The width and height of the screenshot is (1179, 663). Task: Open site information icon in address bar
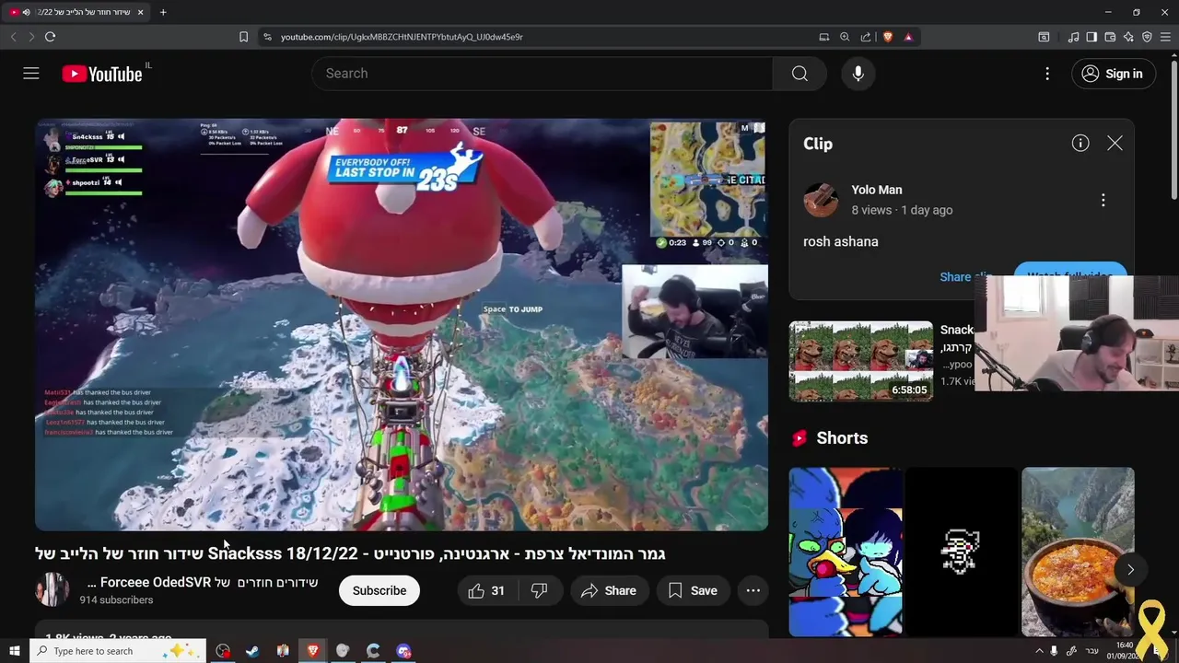(267, 37)
